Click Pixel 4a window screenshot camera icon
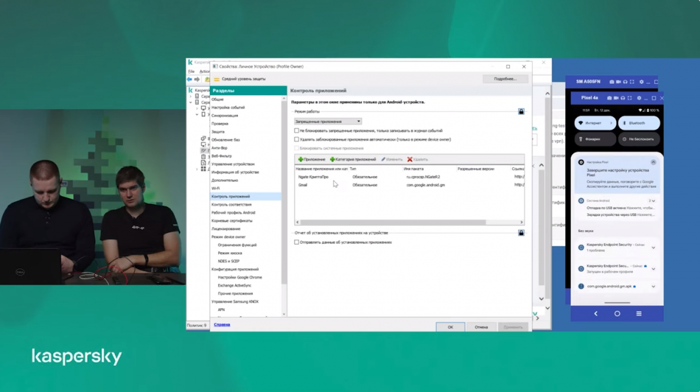This screenshot has width=700, height=392. coord(609,98)
